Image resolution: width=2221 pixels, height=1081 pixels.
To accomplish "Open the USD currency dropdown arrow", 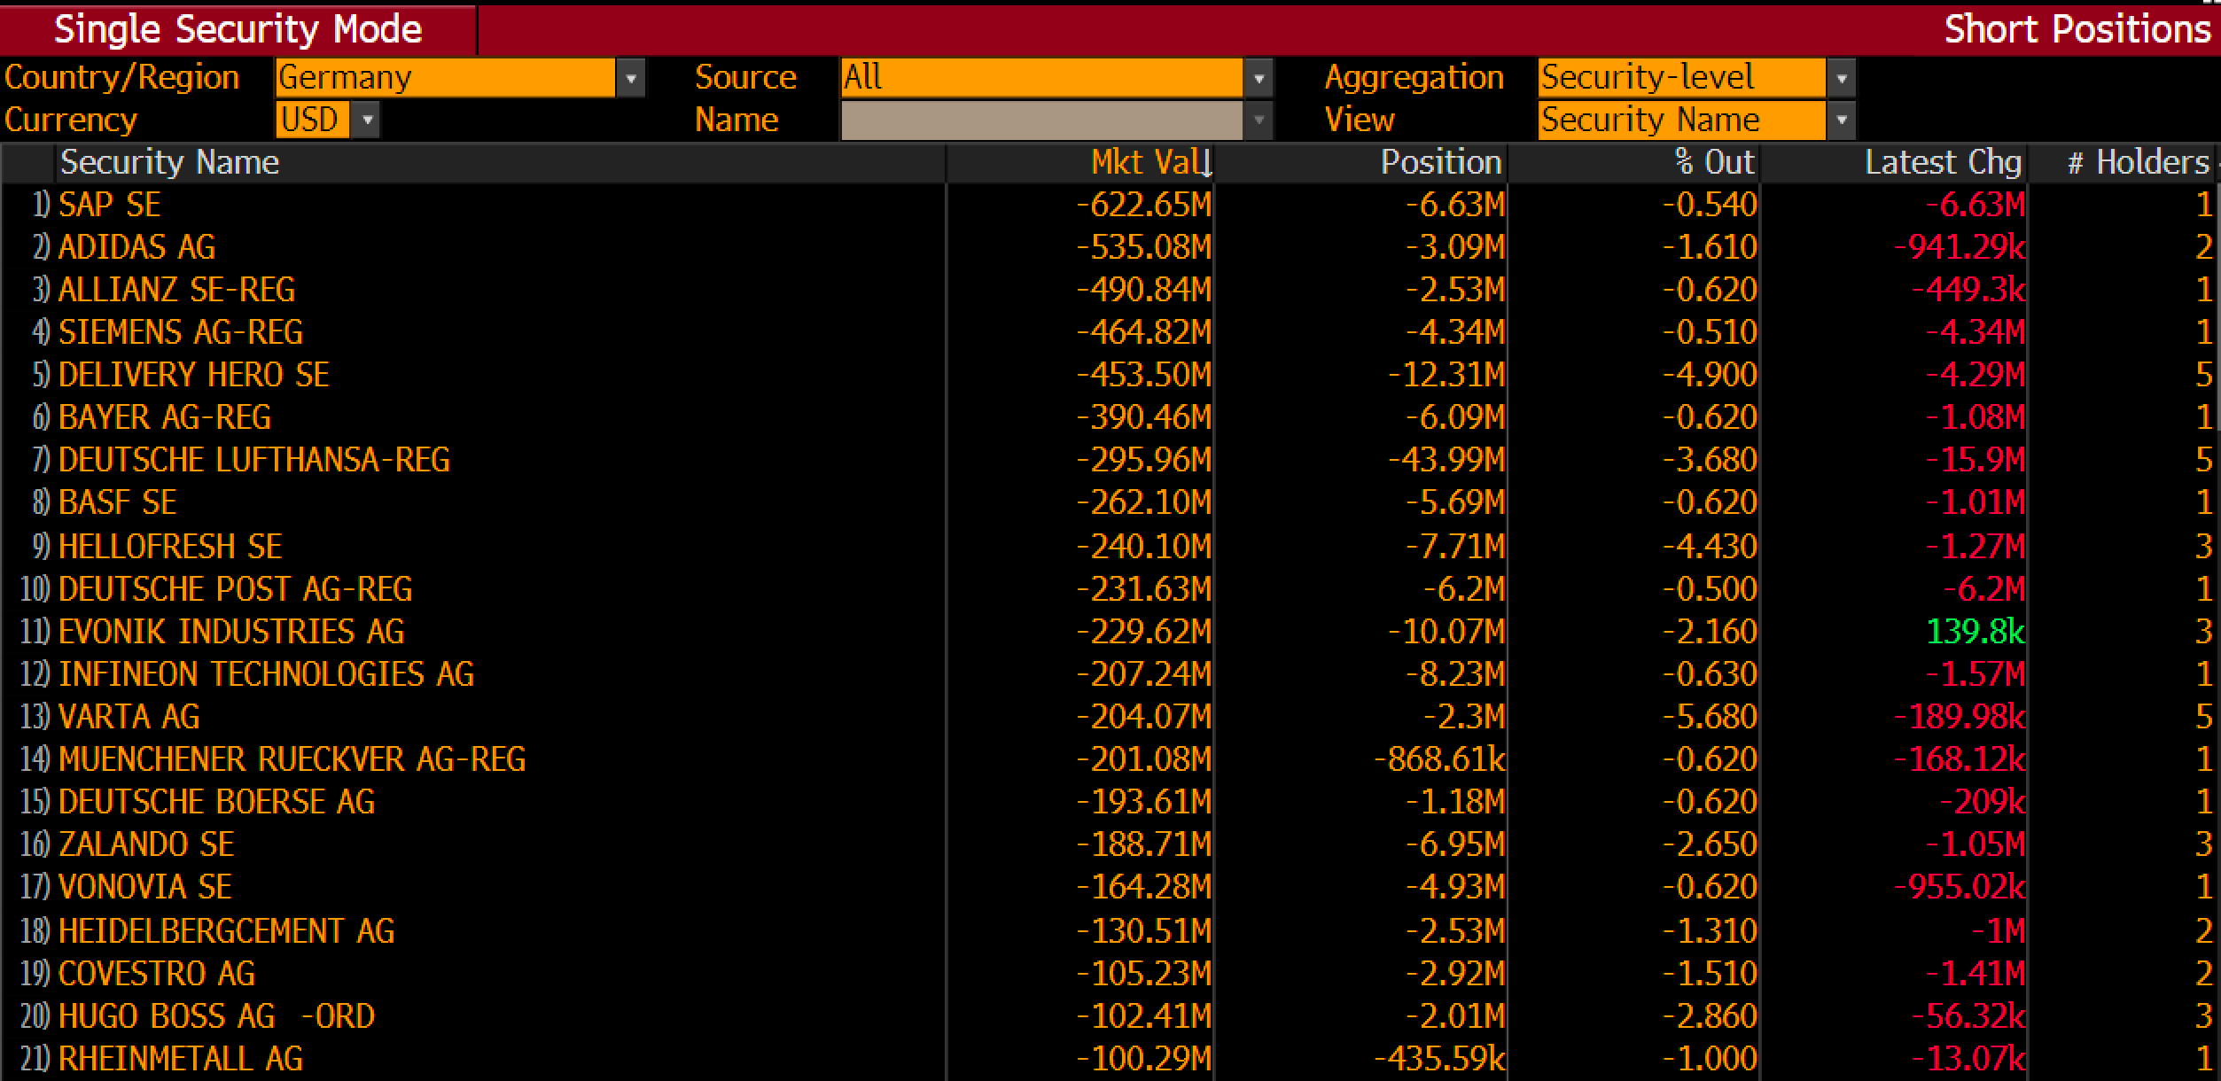I will (366, 120).
